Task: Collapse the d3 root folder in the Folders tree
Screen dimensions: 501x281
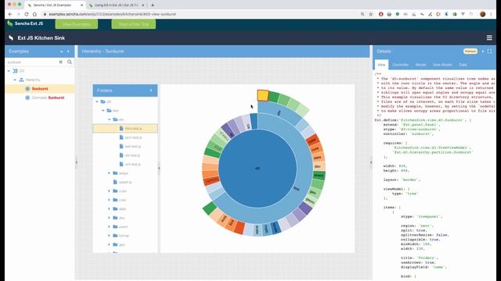Action: tap(97, 101)
